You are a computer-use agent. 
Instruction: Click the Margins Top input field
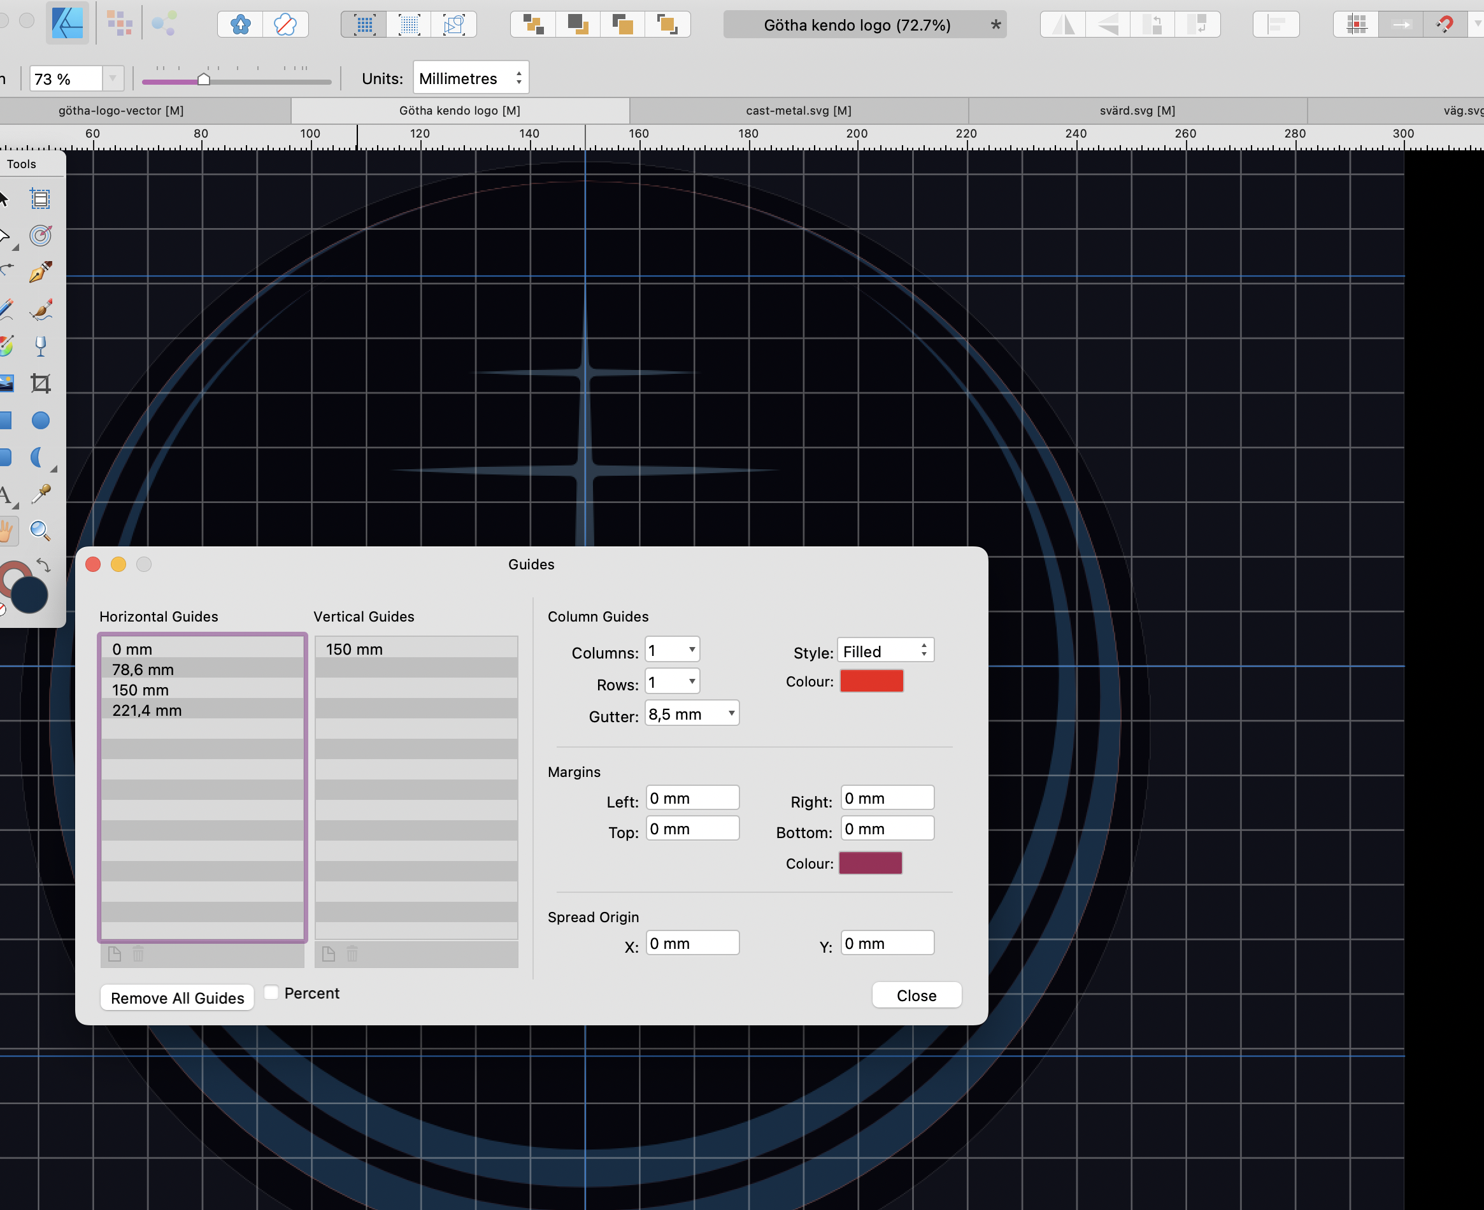click(692, 829)
